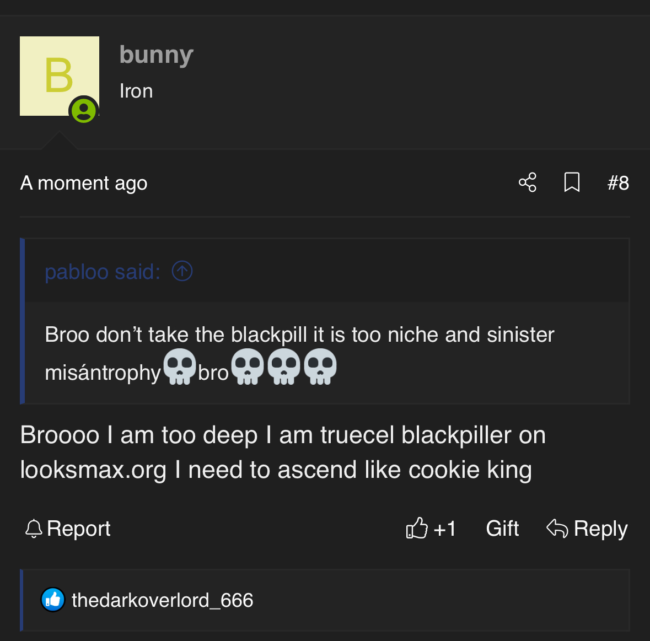The width and height of the screenshot is (650, 641).
Task: Click the blue like reaction badge
Action: [x=53, y=600]
